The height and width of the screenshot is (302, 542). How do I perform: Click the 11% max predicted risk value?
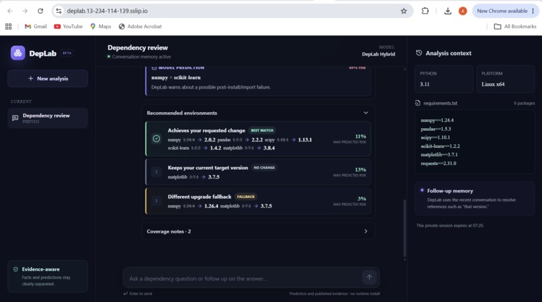(360, 136)
